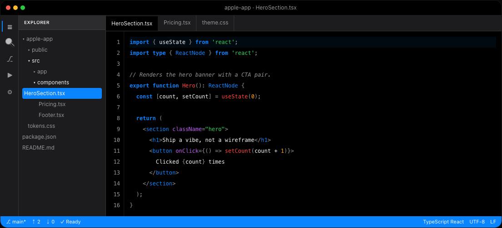Click the window title apple-app · HeroSection.tsx
Viewport: 502px width, 228px height.
click(x=260, y=8)
